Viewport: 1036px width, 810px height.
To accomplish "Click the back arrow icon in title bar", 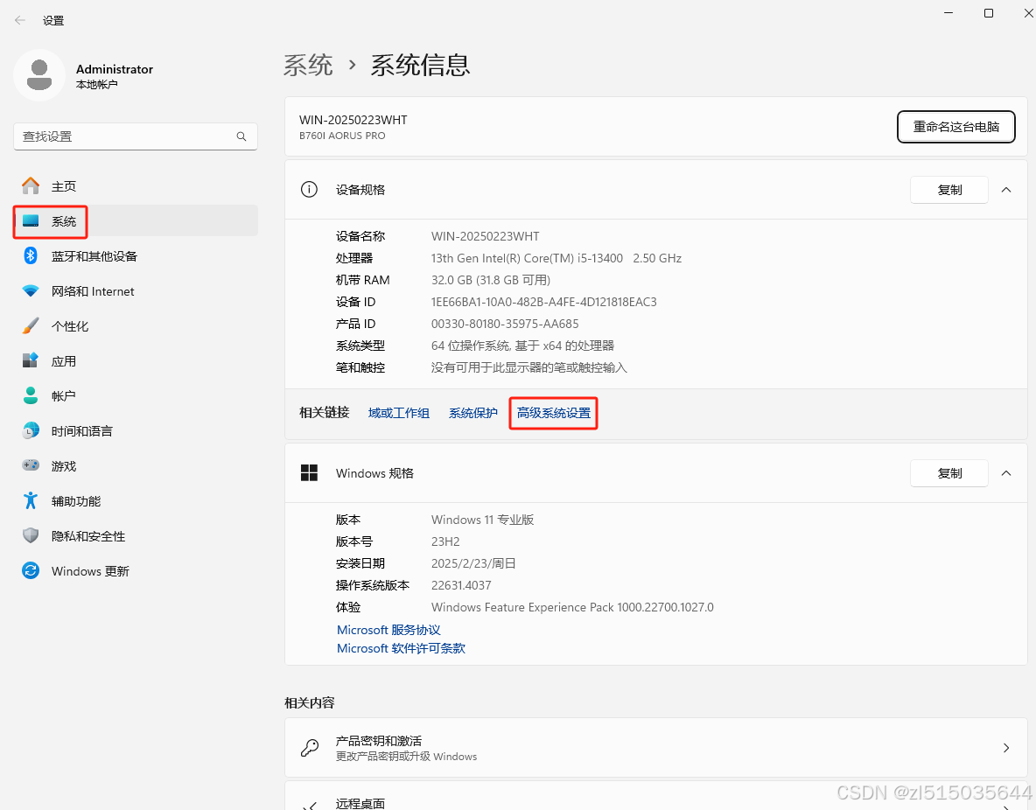I will [x=20, y=20].
